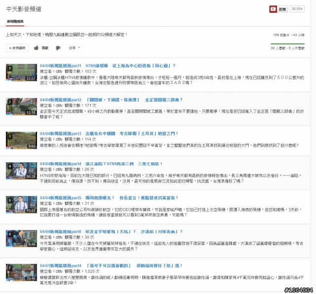Click the thumbs-up like icon

coord(36,48)
